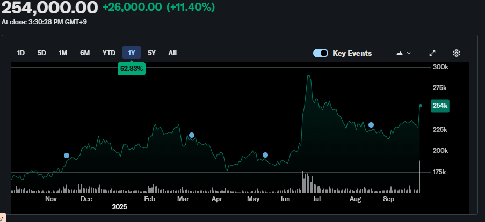Switch chart to 5Y range

(151, 53)
